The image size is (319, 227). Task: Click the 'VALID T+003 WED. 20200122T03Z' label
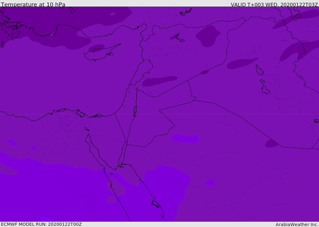[x=274, y=4]
